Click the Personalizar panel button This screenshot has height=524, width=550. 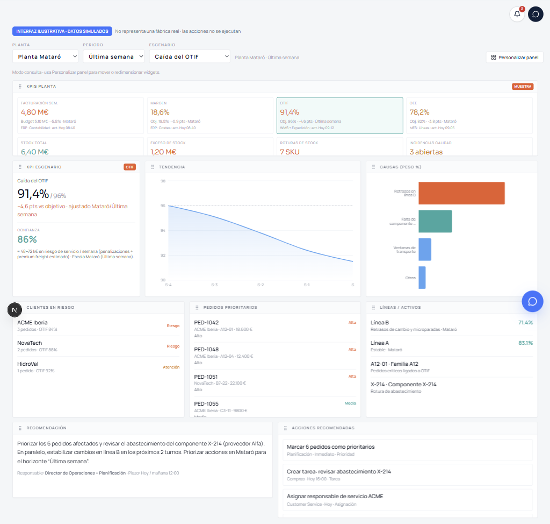tap(515, 57)
